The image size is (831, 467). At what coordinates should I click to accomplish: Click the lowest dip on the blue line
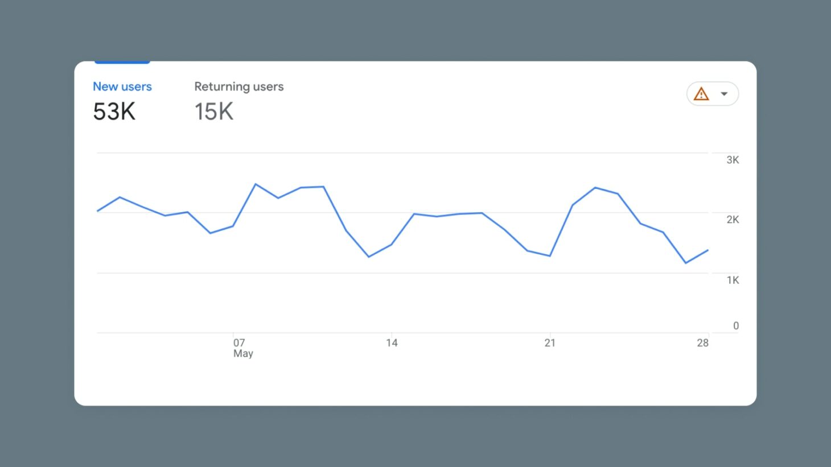(686, 263)
